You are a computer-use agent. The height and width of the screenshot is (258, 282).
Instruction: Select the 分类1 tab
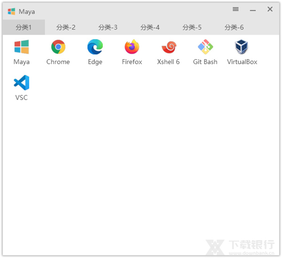coord(23,27)
